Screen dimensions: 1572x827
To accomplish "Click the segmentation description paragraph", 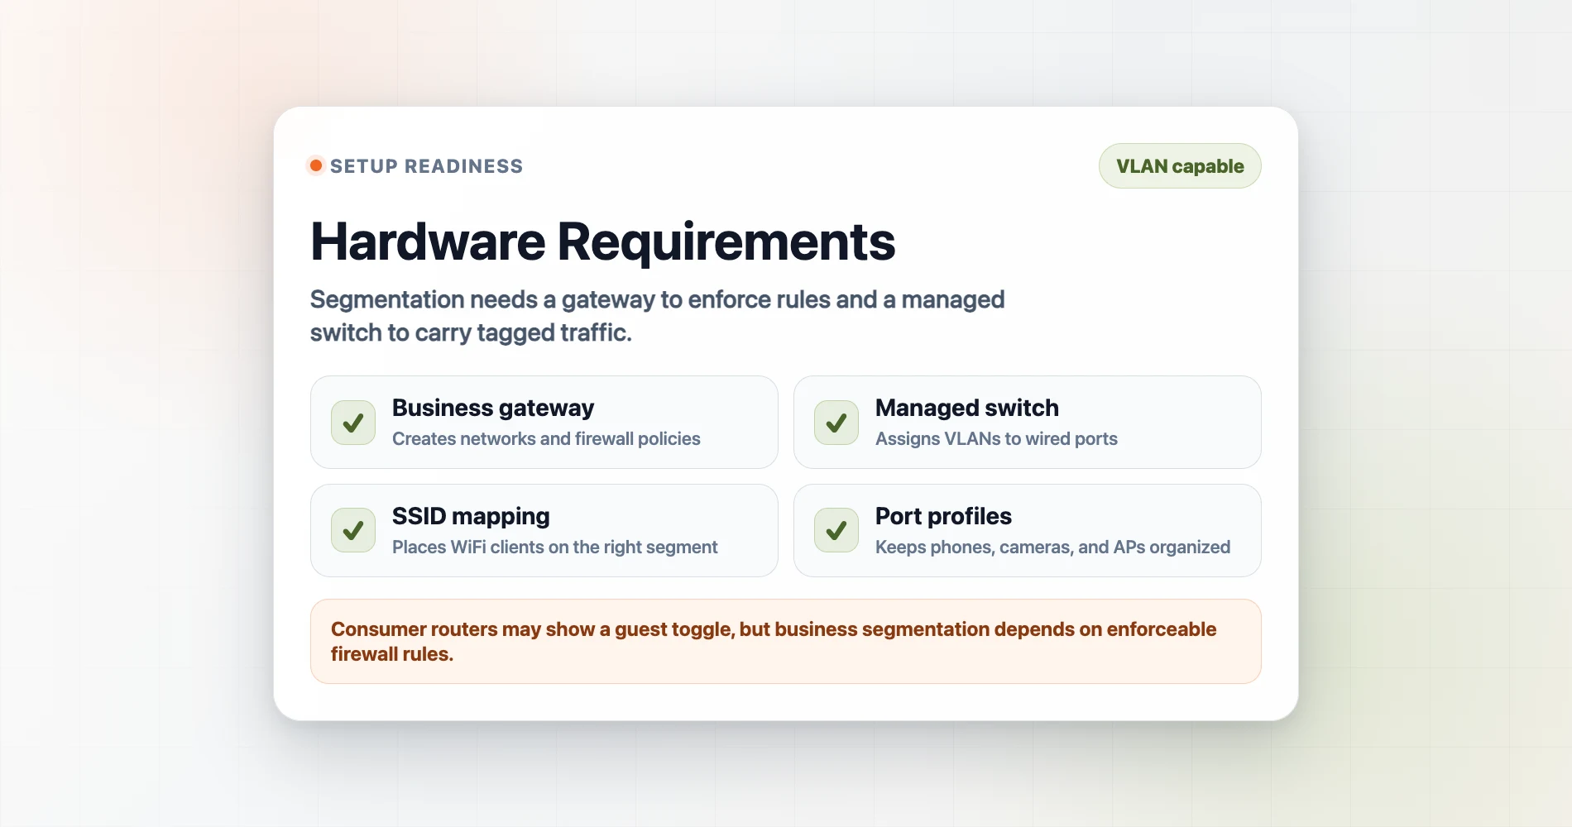I will tap(658, 316).
